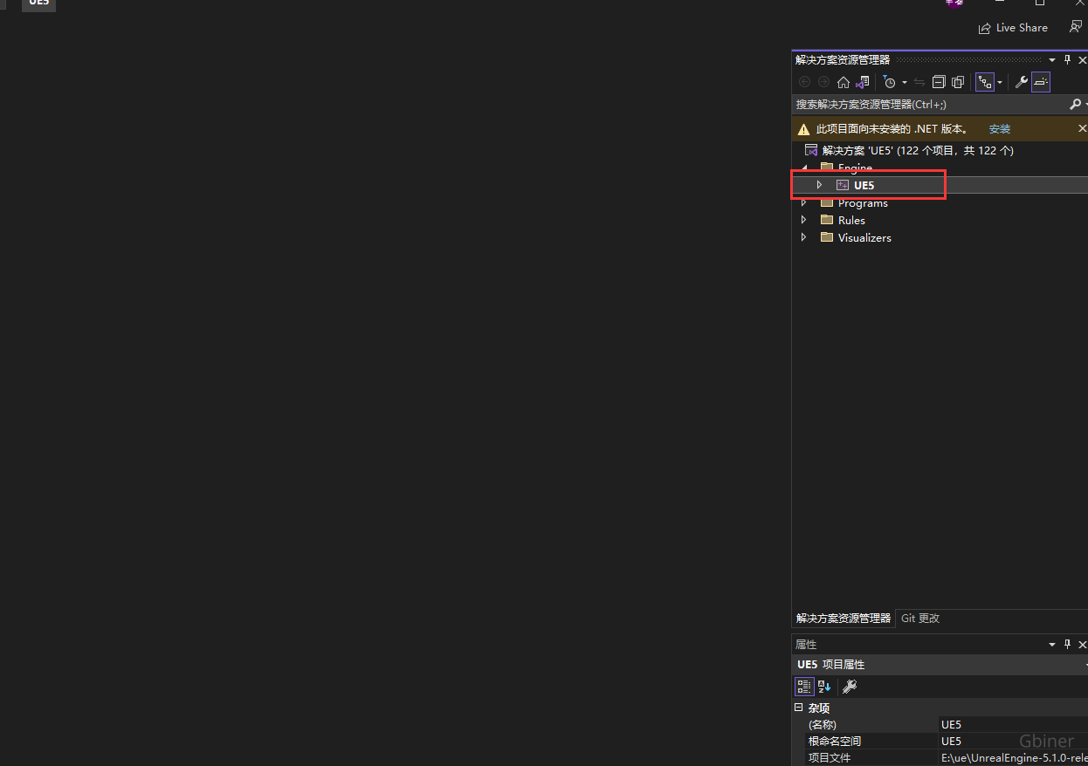Toggle the preview selected items button

(1040, 82)
